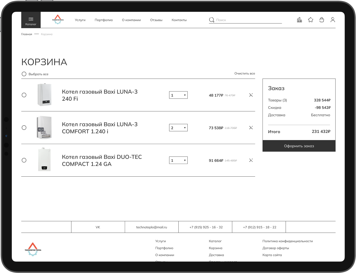Click footer Услуги link
Image resolution: width=356 pixels, height=273 pixels.
coord(161,241)
